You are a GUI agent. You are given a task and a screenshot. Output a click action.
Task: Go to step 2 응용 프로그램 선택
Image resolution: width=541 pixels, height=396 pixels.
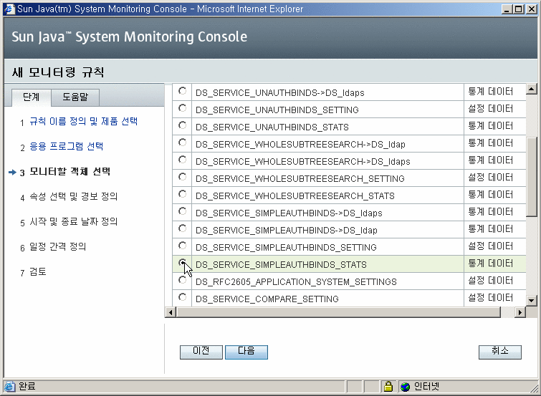[66, 146]
